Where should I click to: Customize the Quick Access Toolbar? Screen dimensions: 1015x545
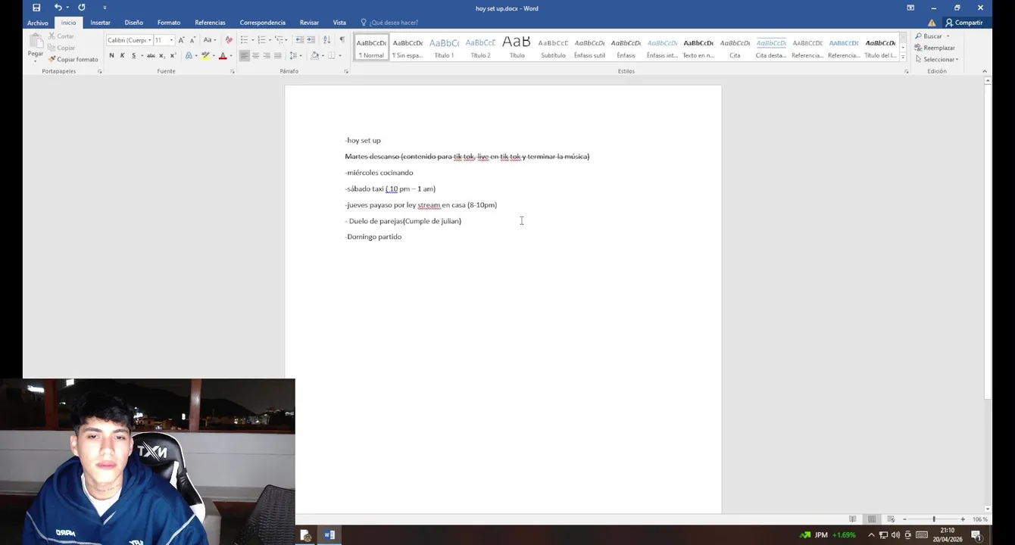[x=105, y=8]
